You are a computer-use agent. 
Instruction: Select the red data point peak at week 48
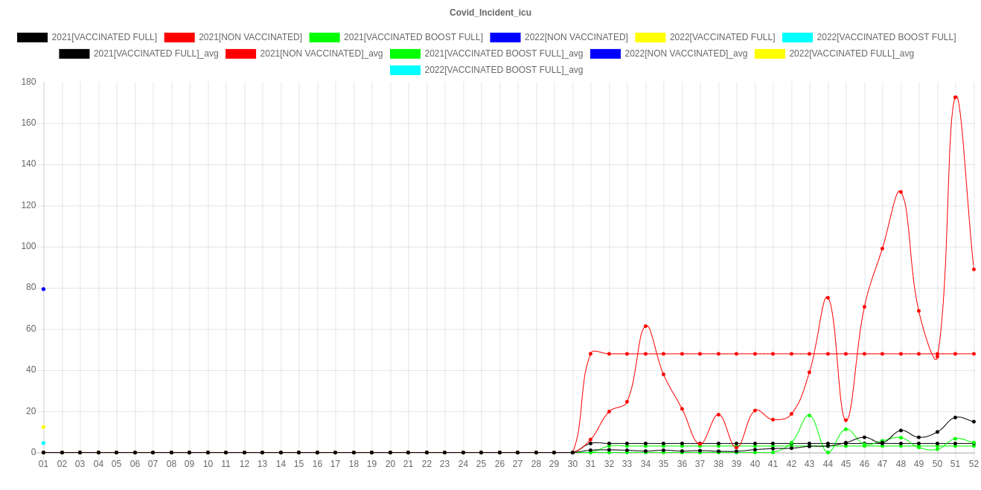point(900,192)
